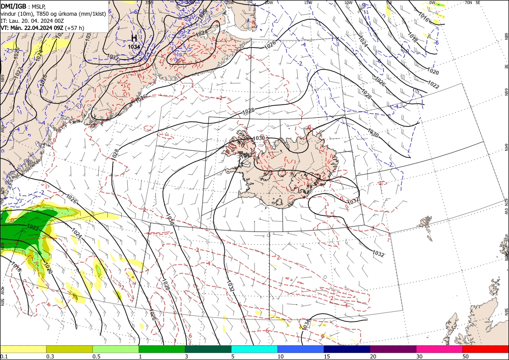Screen dimensions: 509x360
Task: Click the '10W' longitude label on top edge
Action: 348,2
